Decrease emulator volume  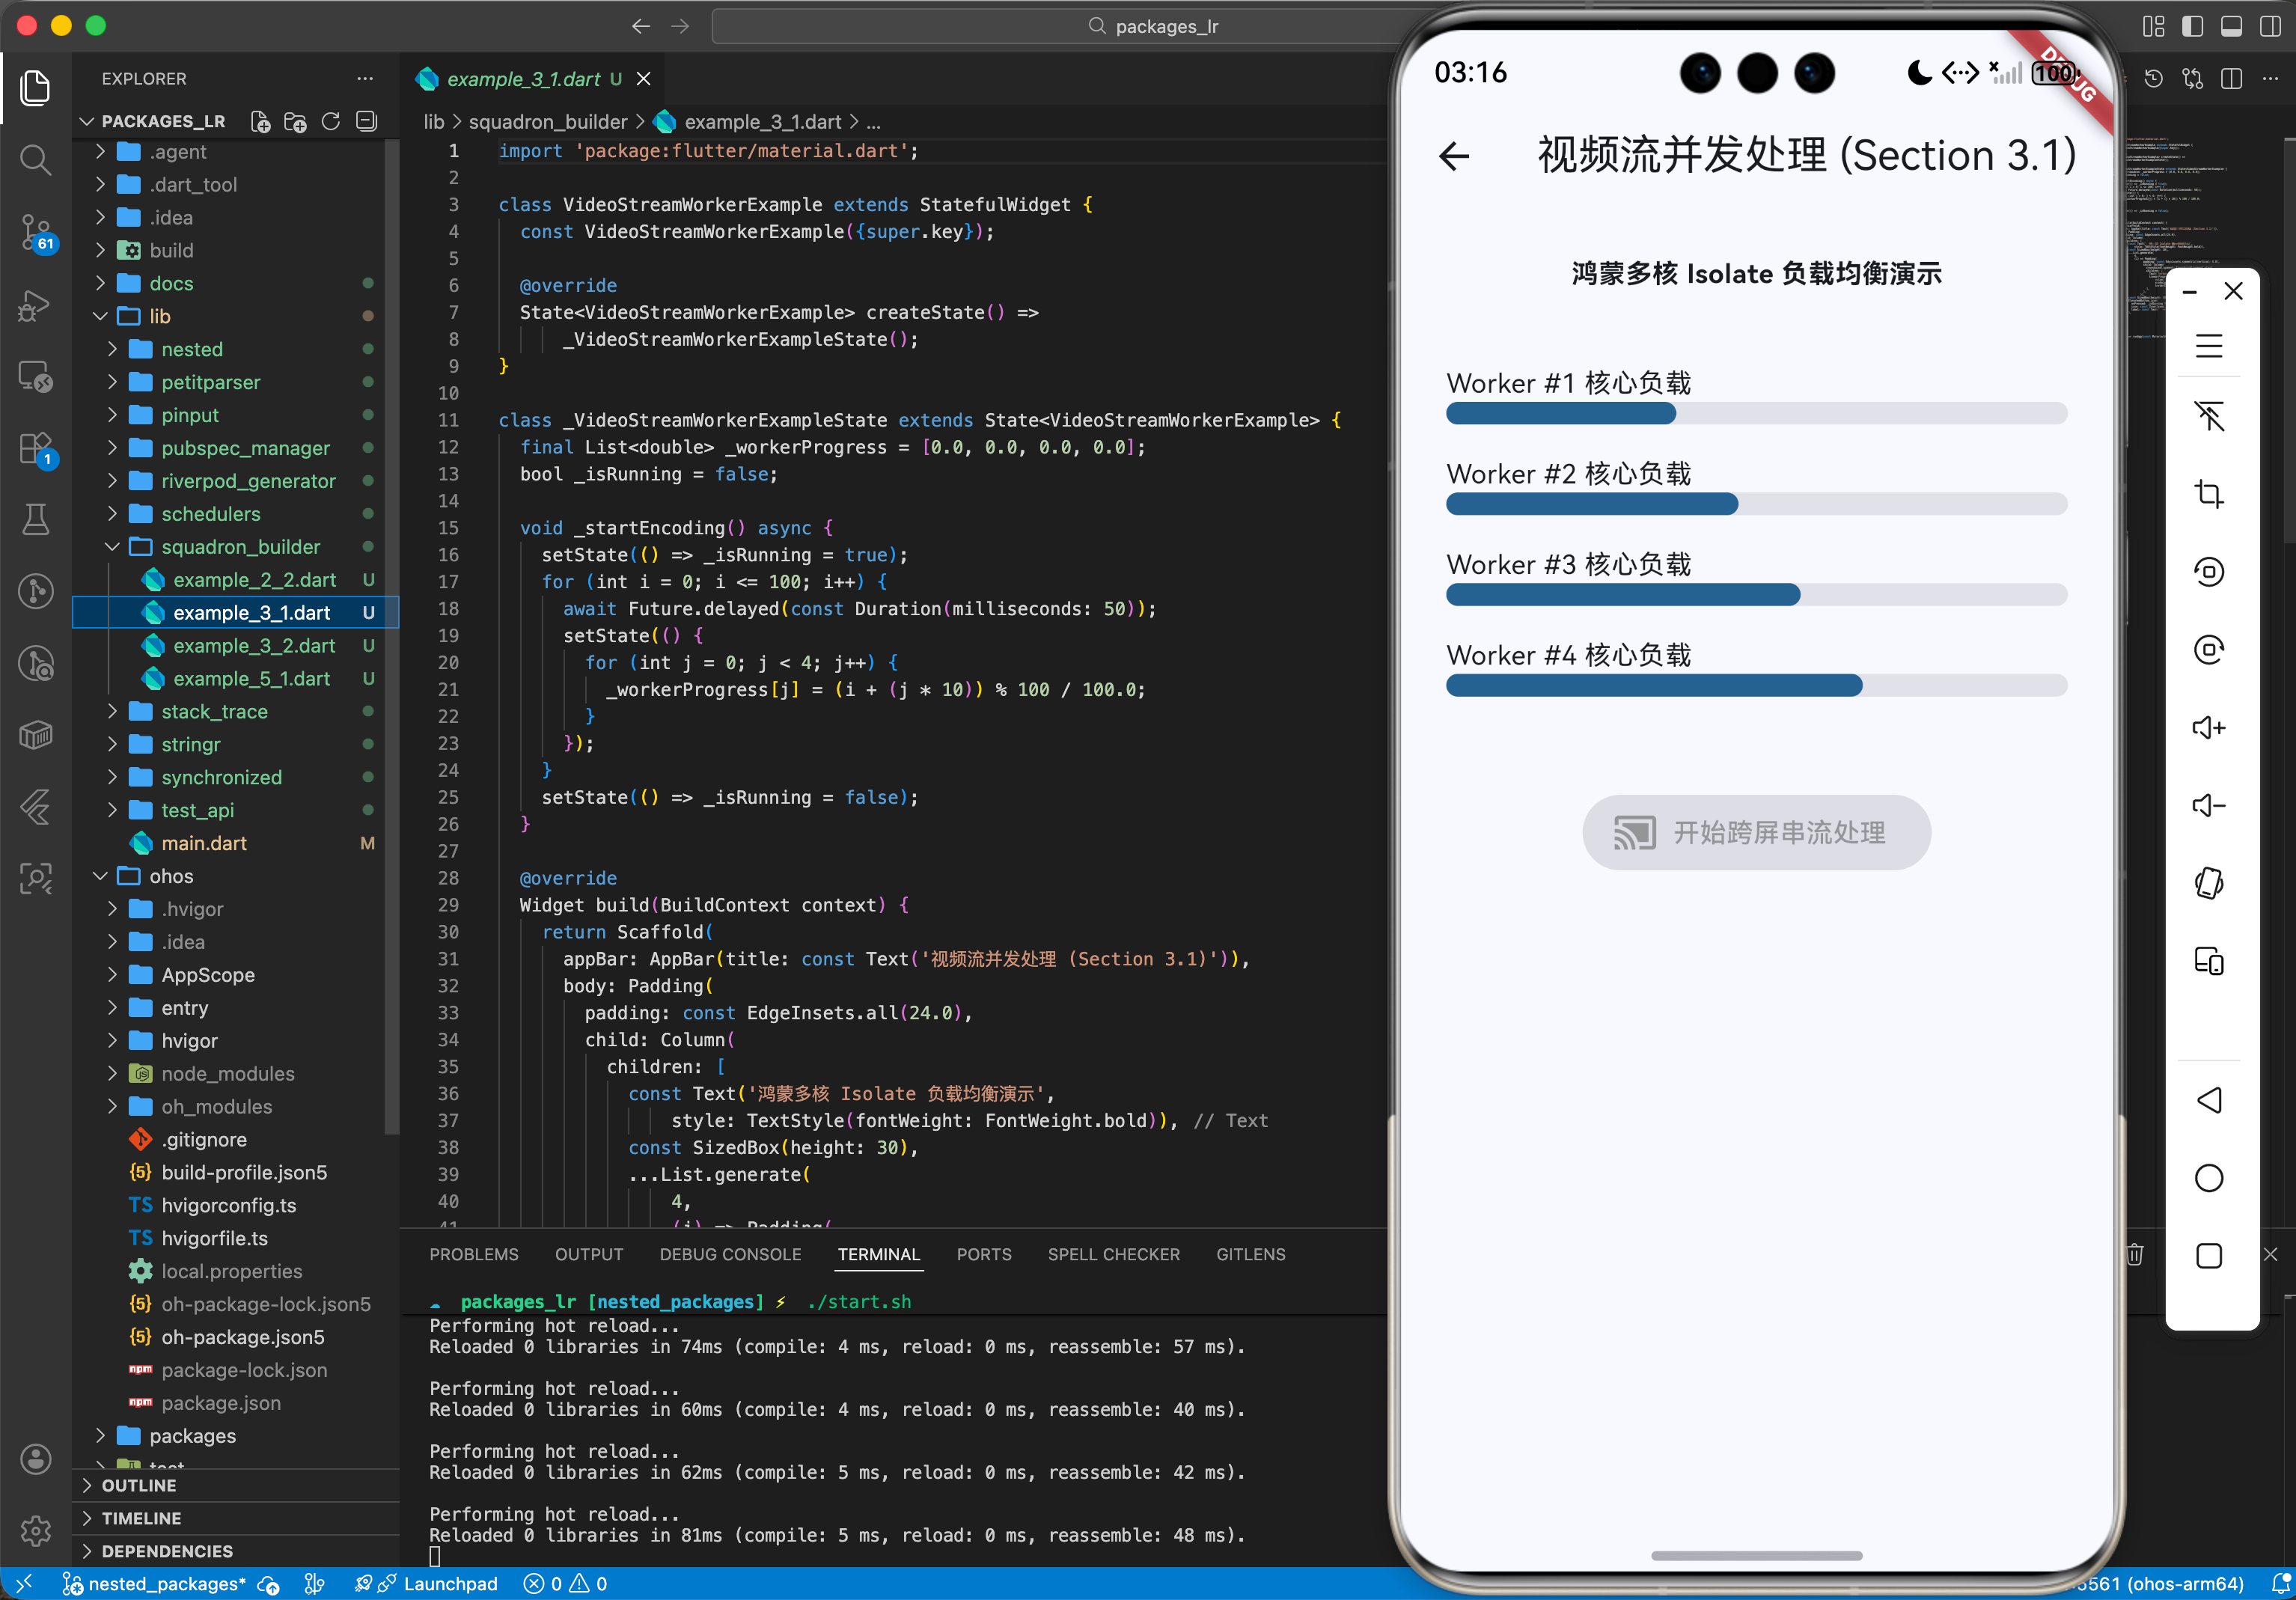tap(2209, 805)
